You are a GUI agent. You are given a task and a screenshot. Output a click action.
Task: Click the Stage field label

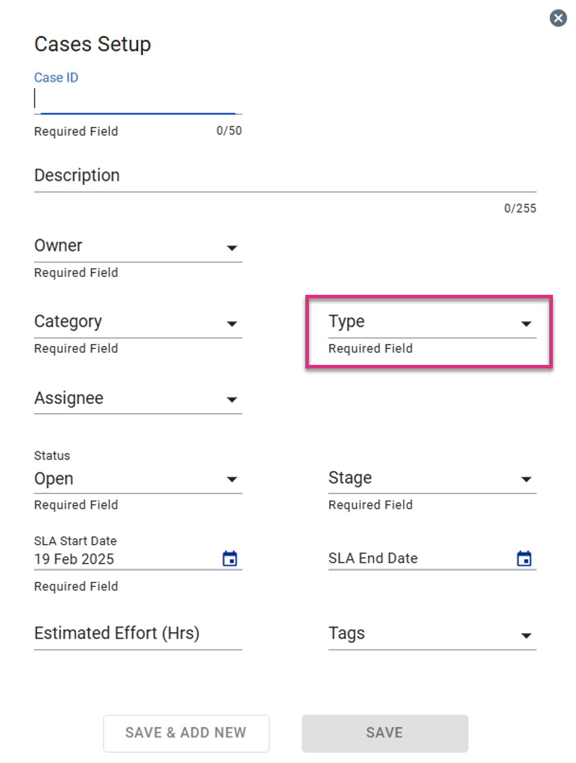pyautogui.click(x=350, y=478)
